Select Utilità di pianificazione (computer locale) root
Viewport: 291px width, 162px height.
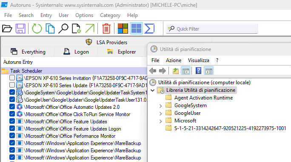204,82
